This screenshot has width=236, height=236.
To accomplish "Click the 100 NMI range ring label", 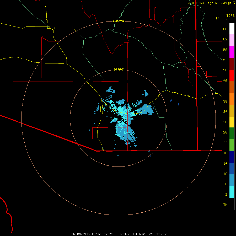I will pos(119,21).
